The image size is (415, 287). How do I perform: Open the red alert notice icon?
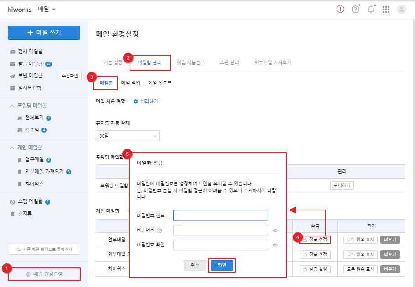coord(340,10)
